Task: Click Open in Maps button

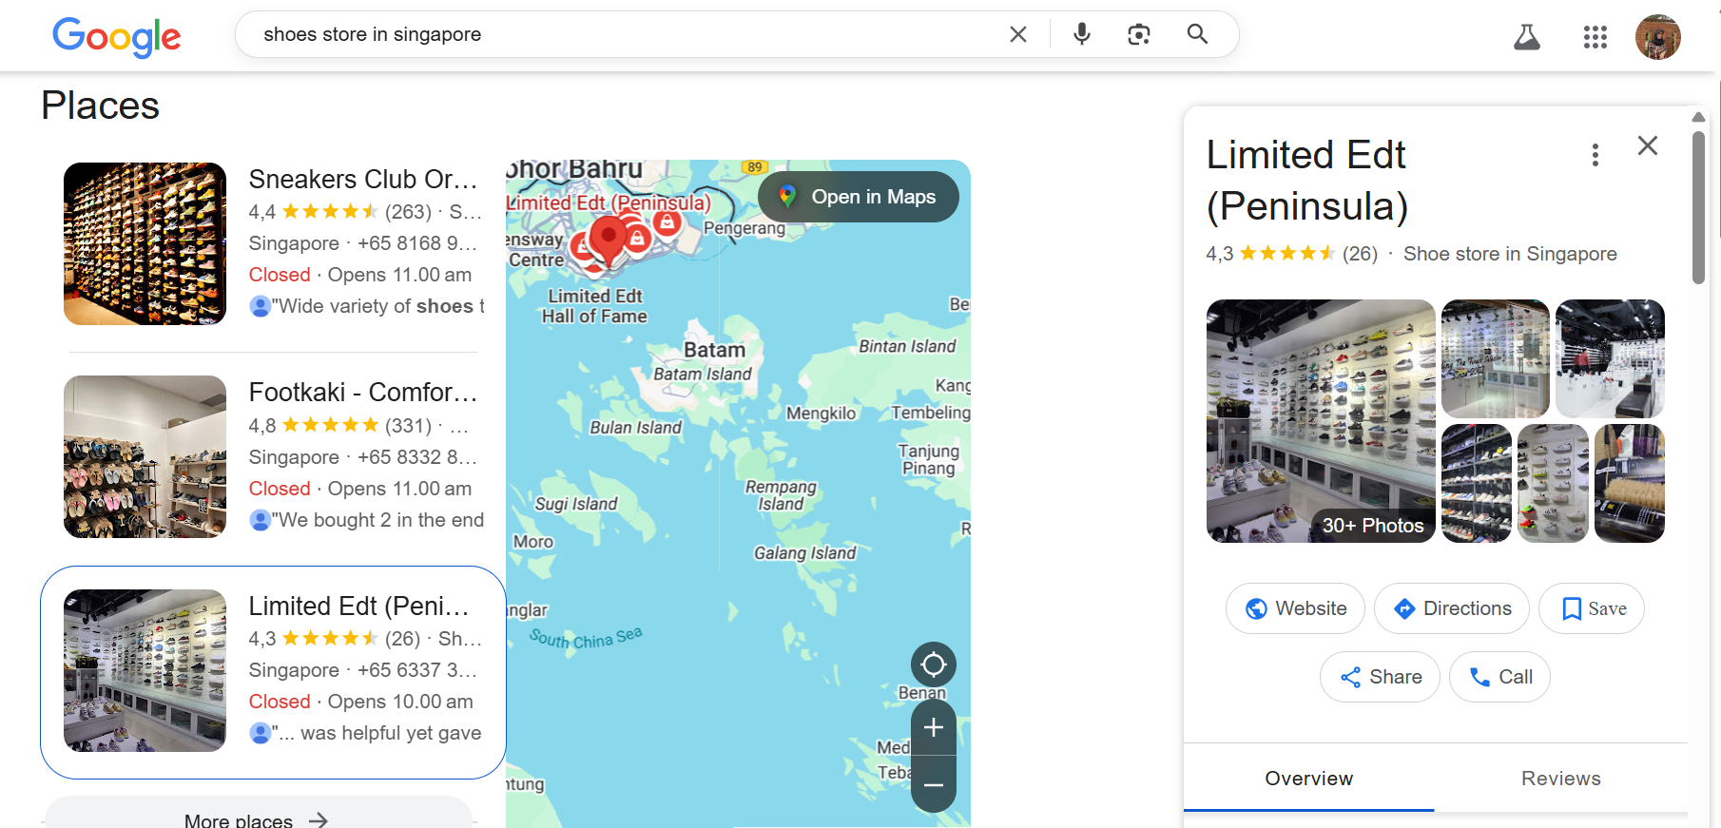Action: tap(858, 197)
